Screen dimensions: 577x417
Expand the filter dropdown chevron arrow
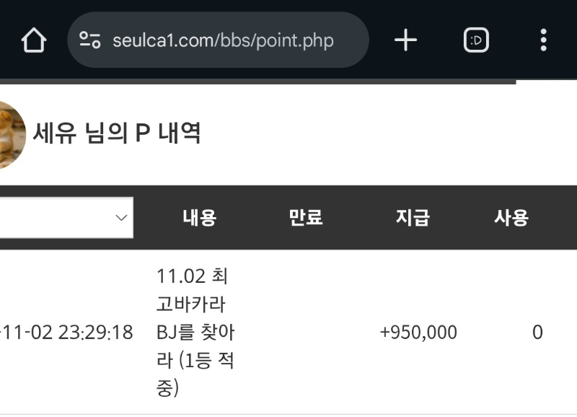click(x=121, y=217)
